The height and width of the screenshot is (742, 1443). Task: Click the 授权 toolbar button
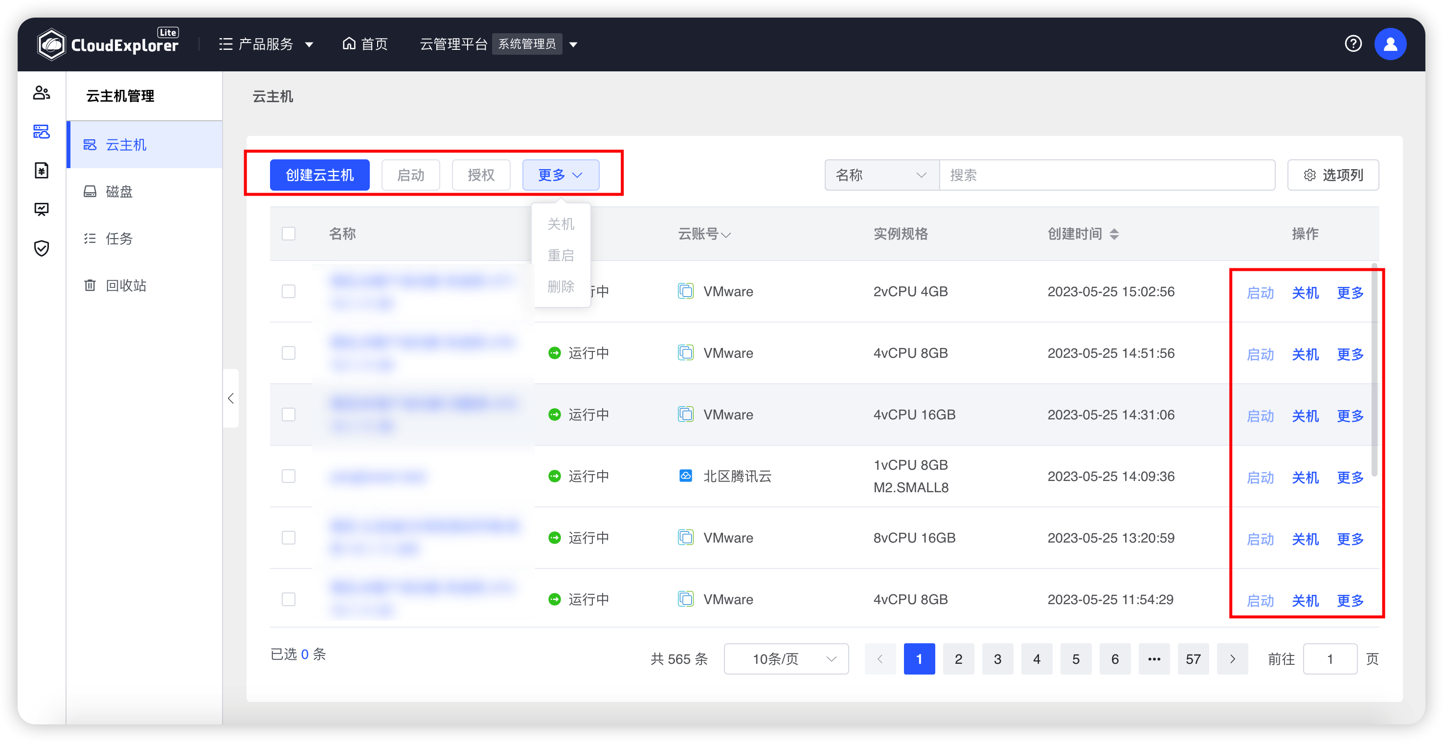pyautogui.click(x=481, y=175)
